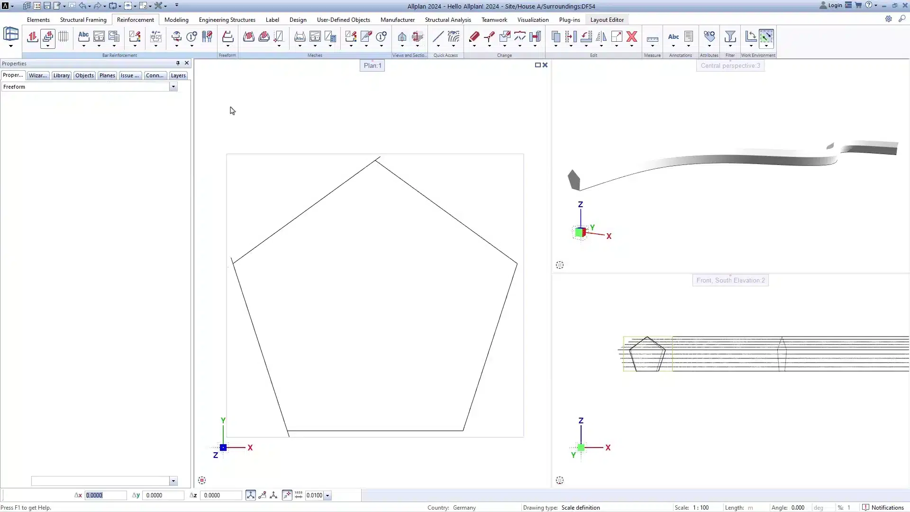This screenshot has height=512, width=910.
Task: Switch to the Modeling ribbon tab
Action: click(176, 19)
